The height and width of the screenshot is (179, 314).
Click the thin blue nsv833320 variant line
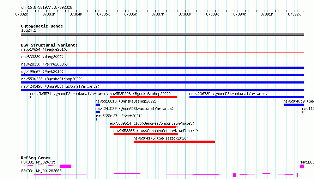[x=162, y=60]
